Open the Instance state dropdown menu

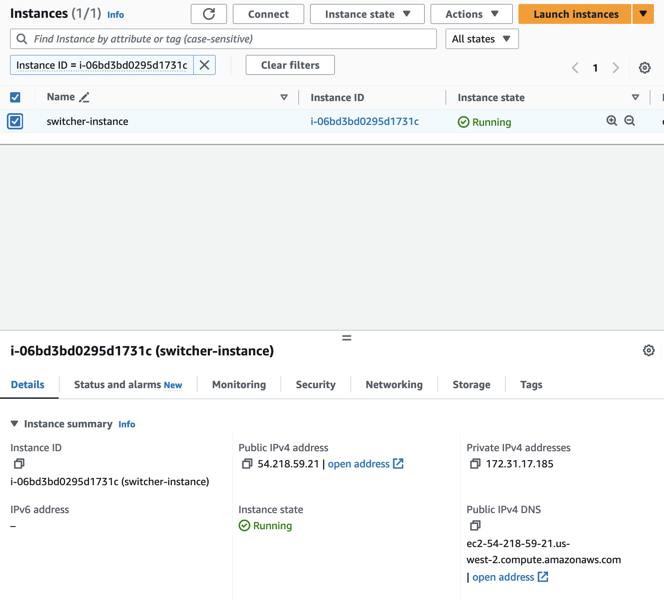[367, 14]
